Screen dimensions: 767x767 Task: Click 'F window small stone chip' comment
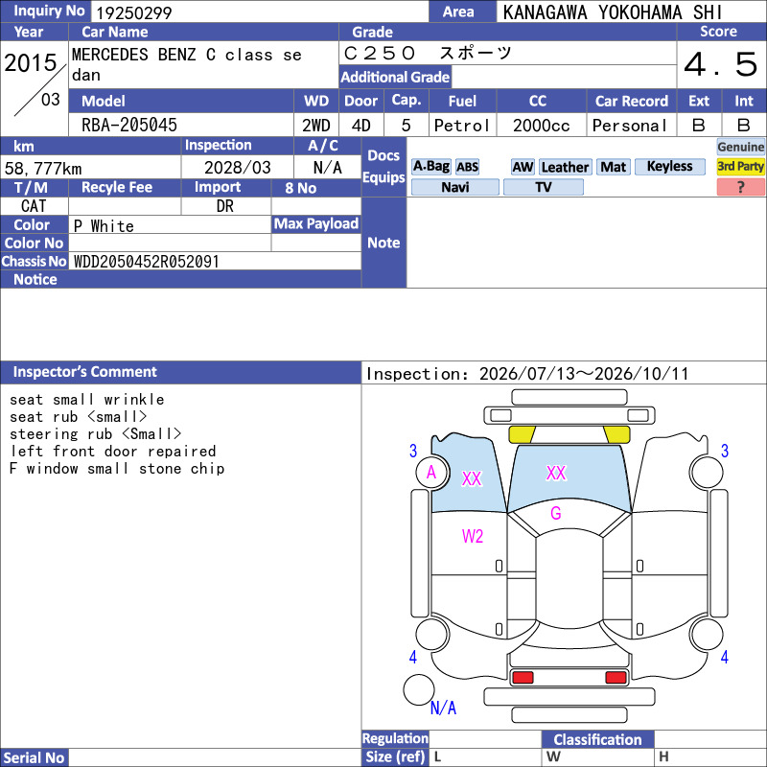(x=117, y=469)
